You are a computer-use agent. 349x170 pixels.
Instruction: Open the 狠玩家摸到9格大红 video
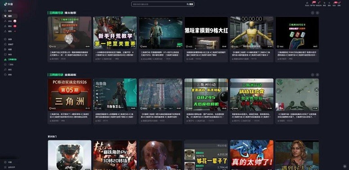[x=206, y=33]
